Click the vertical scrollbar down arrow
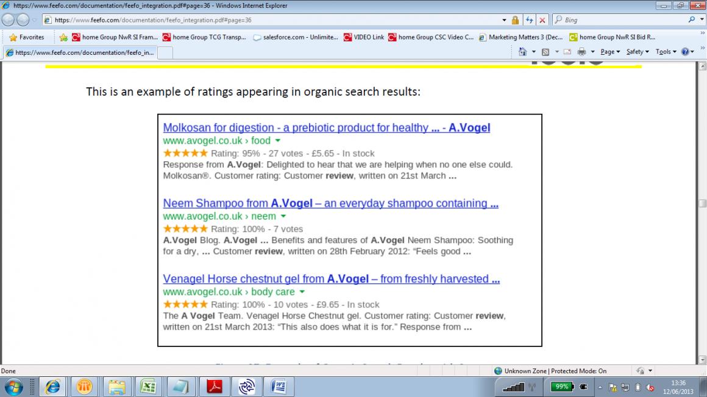This screenshot has height=397, width=707. tap(702, 360)
